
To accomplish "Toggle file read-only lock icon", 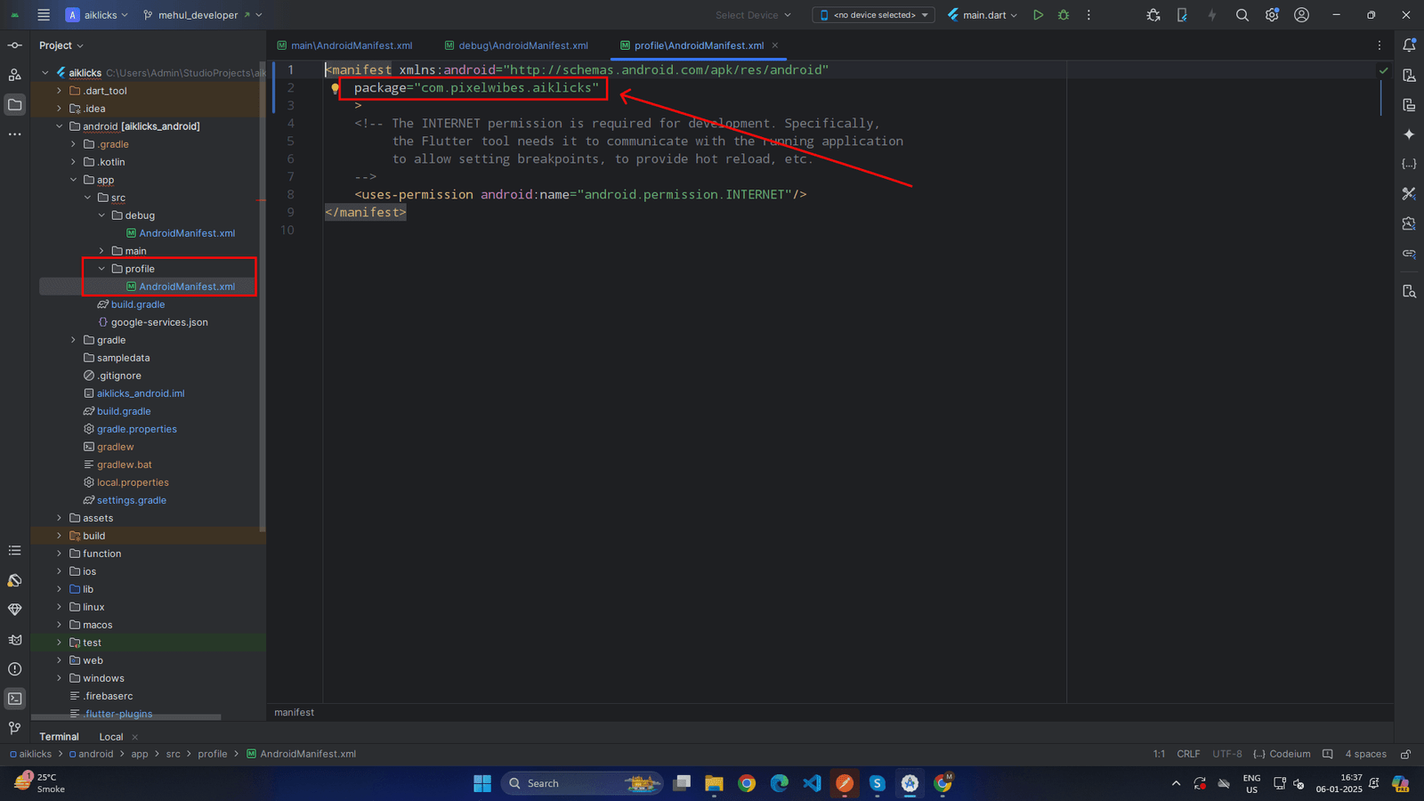I will (1405, 754).
